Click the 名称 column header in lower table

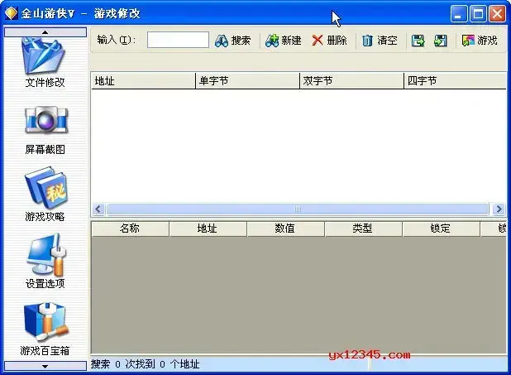(x=130, y=228)
